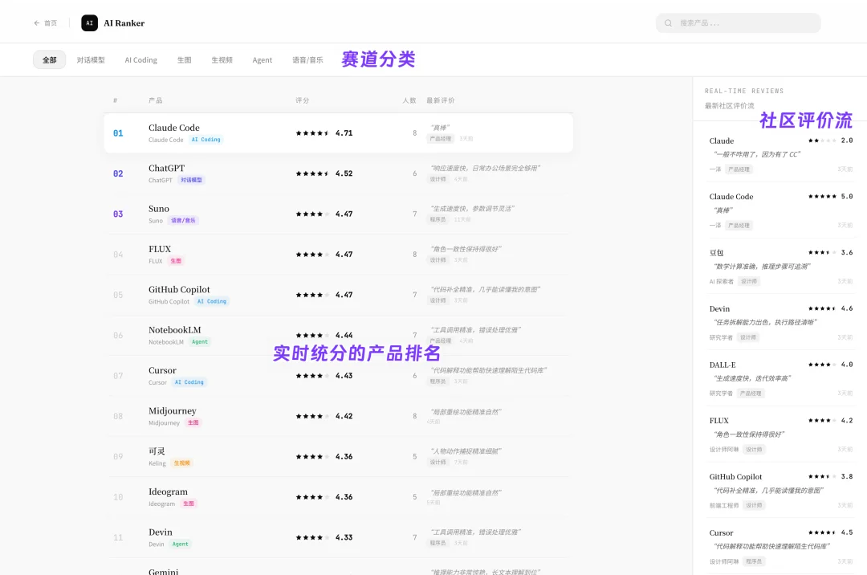Click the 搜索产品 search input field

pos(739,22)
